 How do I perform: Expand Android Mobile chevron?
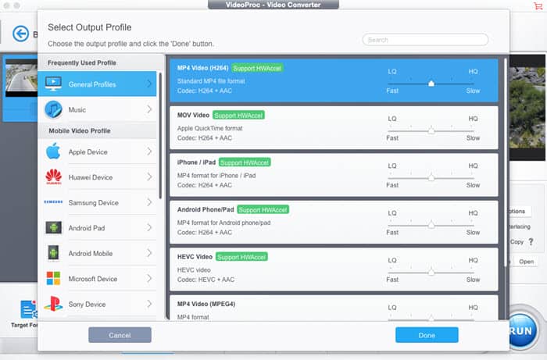[149, 253]
